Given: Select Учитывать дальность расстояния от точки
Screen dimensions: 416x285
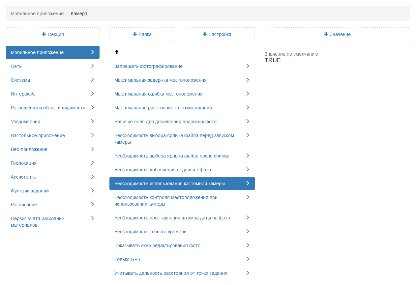Looking at the screenshot, I should [182, 273].
